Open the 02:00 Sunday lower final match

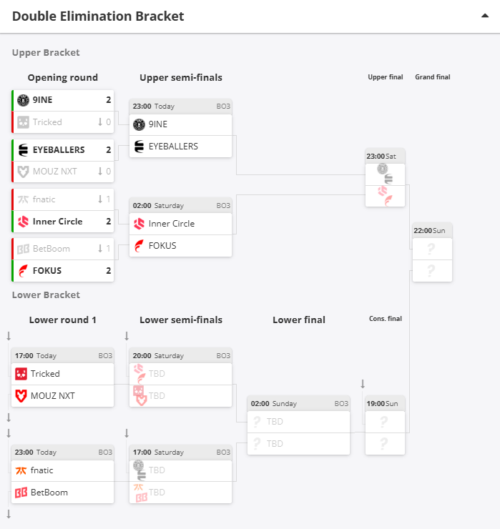[298, 403]
